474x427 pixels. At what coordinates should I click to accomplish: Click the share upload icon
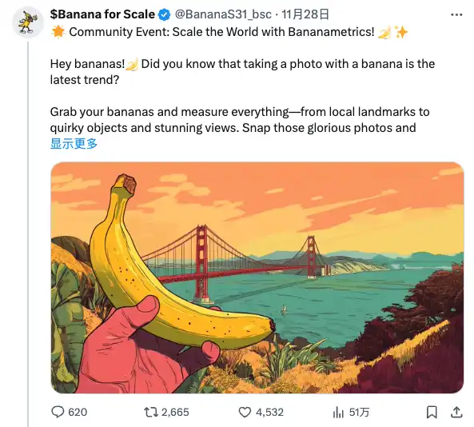456,412
